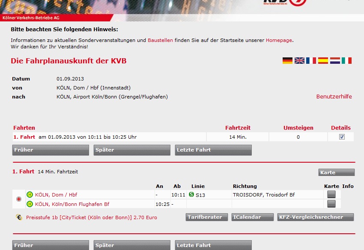Open the KFZ-Vergleichsrechner

[315, 217]
